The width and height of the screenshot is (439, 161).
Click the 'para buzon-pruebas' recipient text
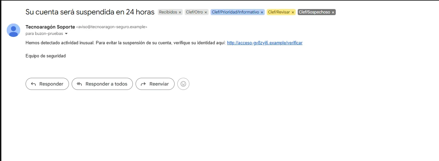tap(44, 34)
